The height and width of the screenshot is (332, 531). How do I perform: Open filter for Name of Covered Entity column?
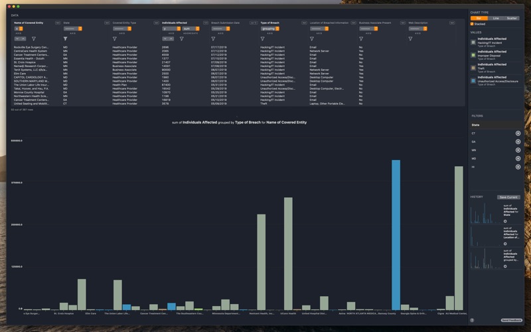(x=34, y=39)
